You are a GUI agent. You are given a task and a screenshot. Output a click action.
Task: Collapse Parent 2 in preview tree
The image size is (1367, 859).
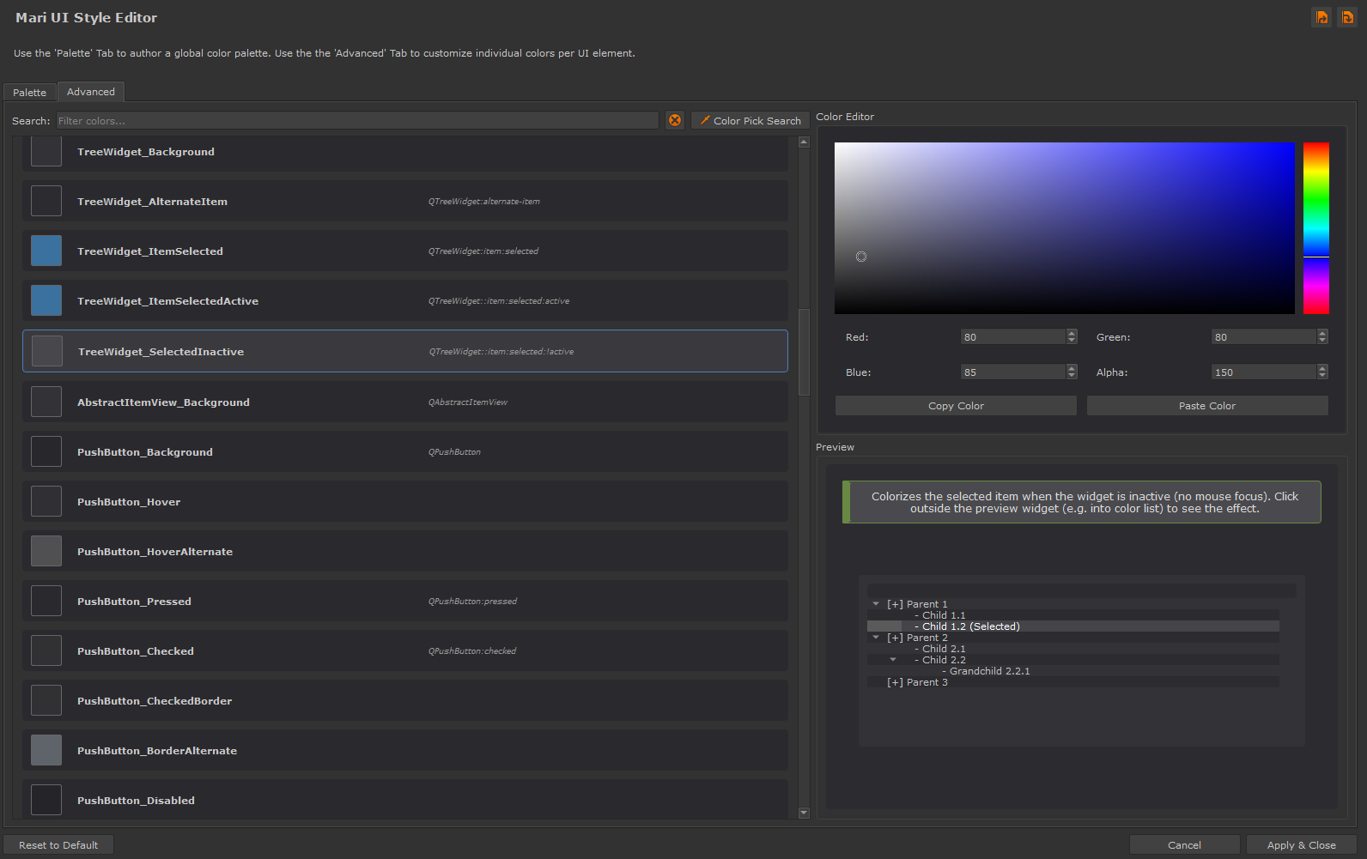[x=876, y=638]
